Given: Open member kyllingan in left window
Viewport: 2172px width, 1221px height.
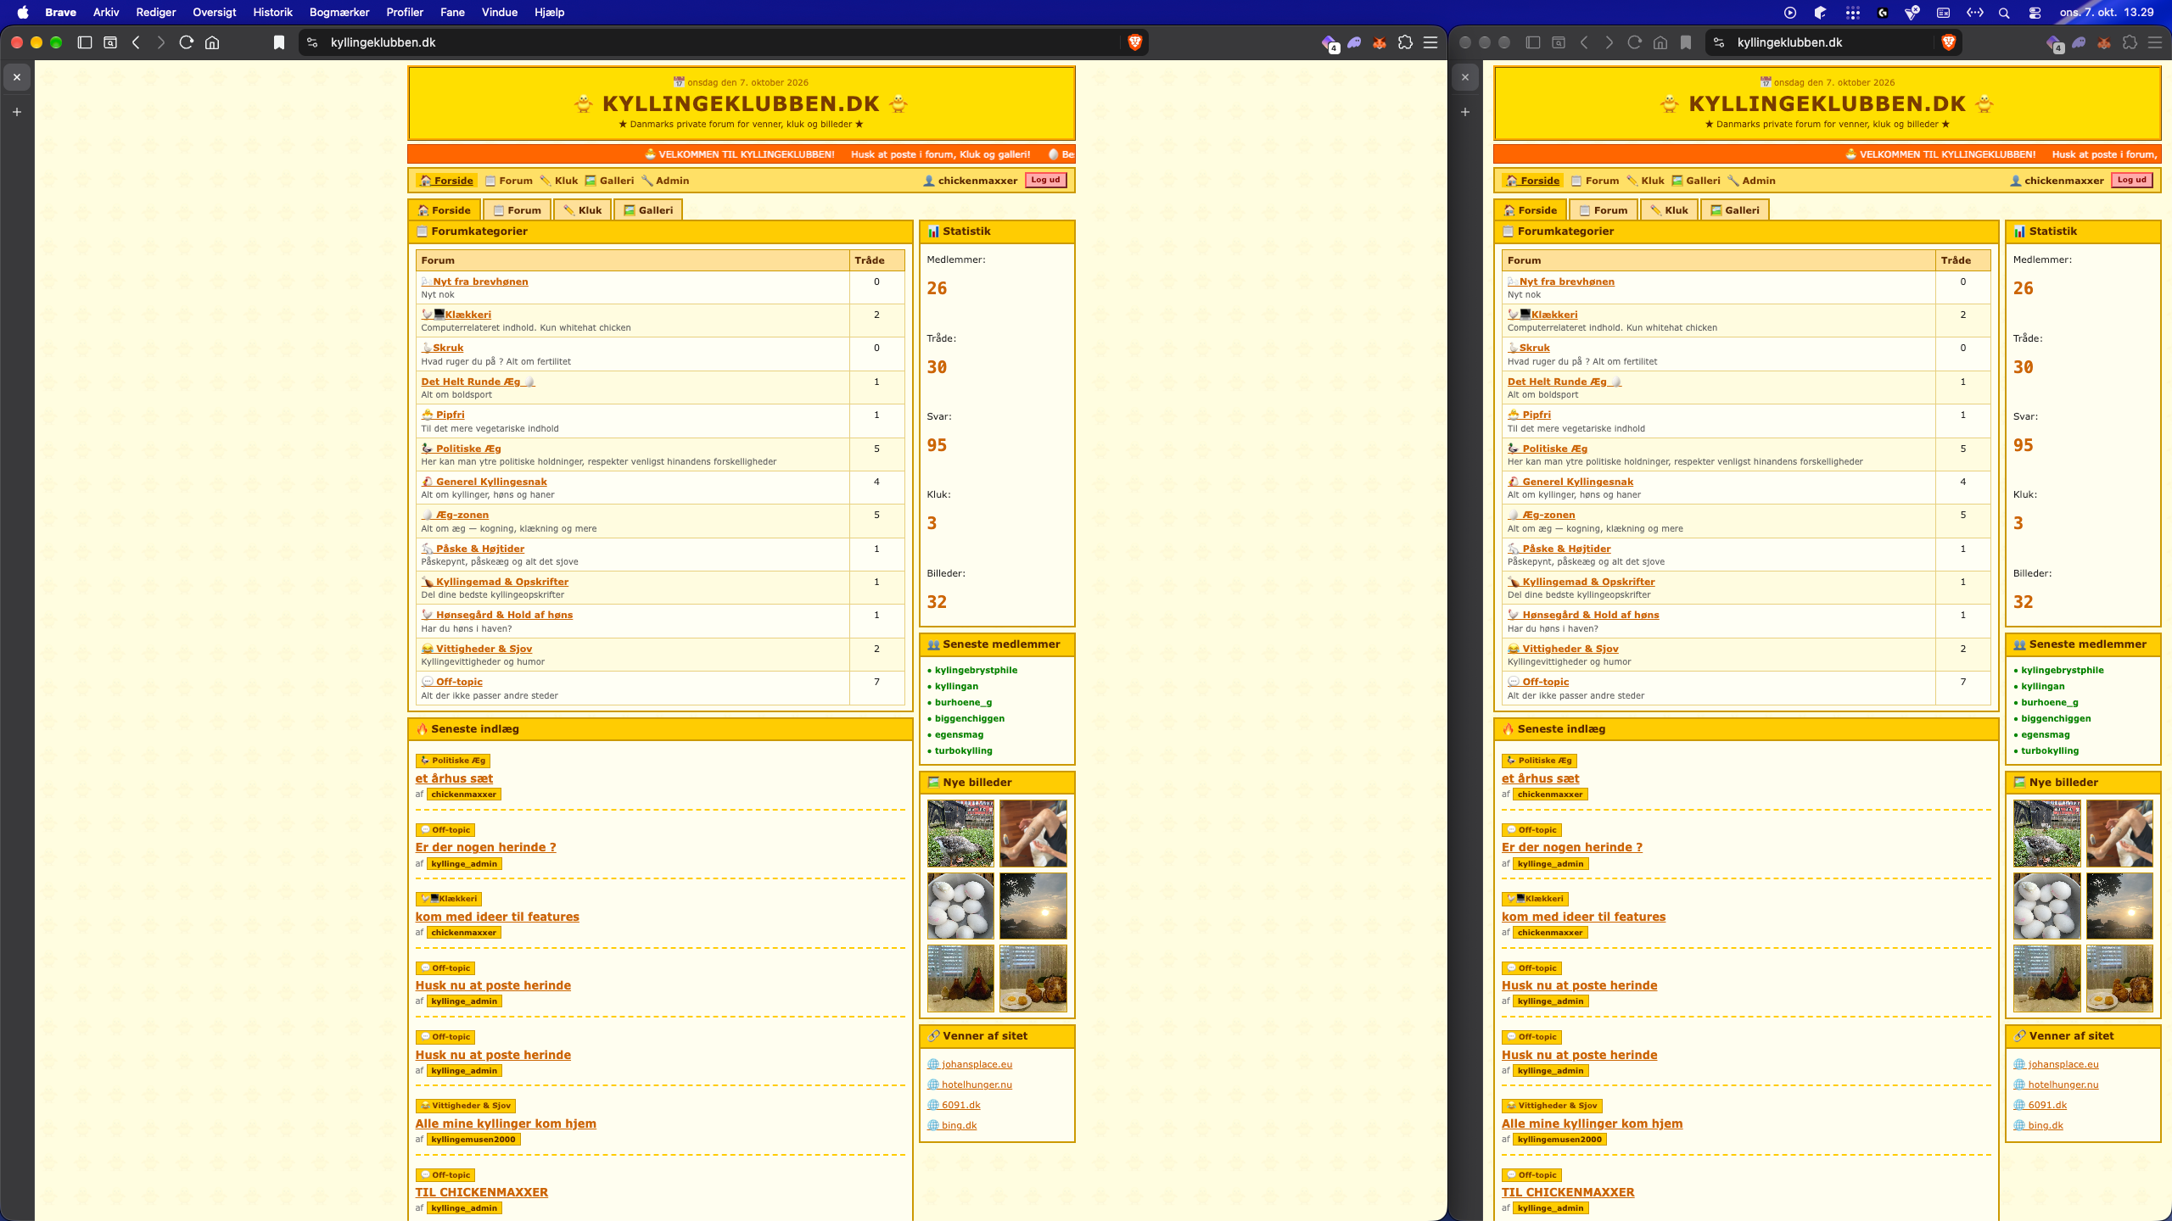Looking at the screenshot, I should click(x=956, y=686).
